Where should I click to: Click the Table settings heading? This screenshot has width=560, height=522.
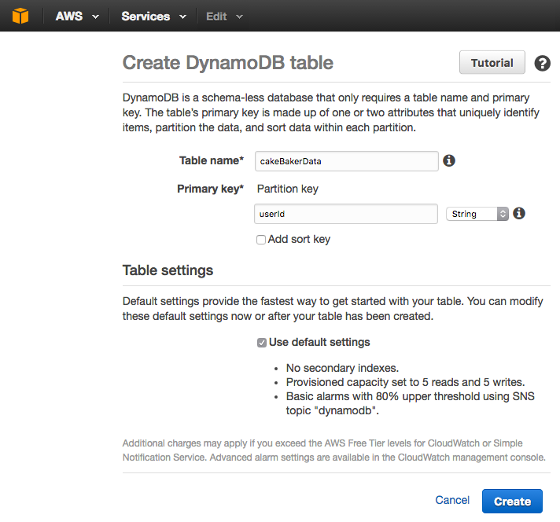168,270
